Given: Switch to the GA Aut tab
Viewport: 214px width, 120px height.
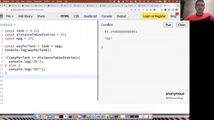Looking at the screenshot, I should pos(14,6).
